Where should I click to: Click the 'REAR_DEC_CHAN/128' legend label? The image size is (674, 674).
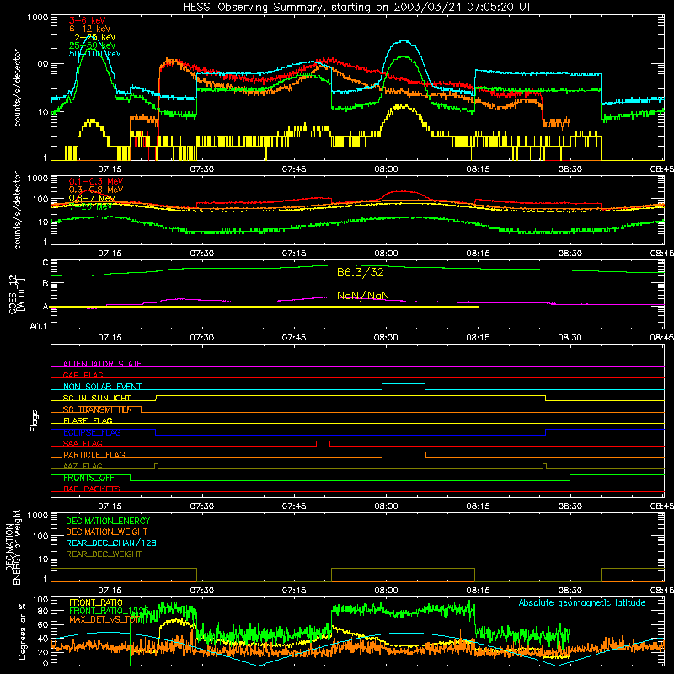tap(111, 543)
